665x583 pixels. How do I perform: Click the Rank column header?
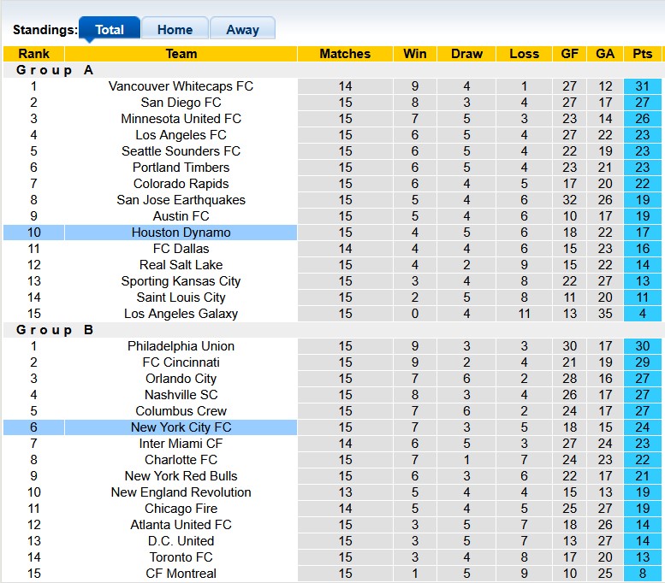click(33, 54)
